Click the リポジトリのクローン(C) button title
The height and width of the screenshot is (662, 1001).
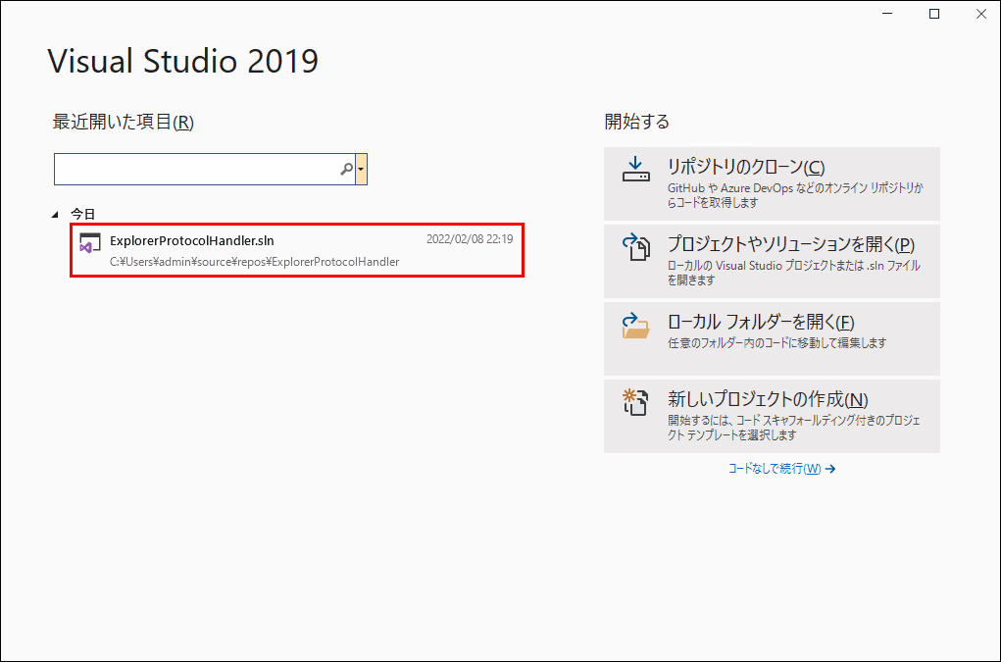pos(746,168)
